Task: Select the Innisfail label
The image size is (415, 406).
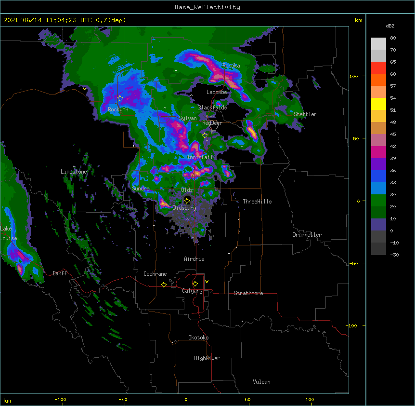Action: pyautogui.click(x=200, y=157)
